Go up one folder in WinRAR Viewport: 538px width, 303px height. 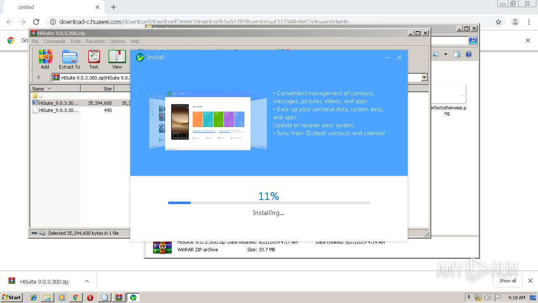(x=39, y=77)
